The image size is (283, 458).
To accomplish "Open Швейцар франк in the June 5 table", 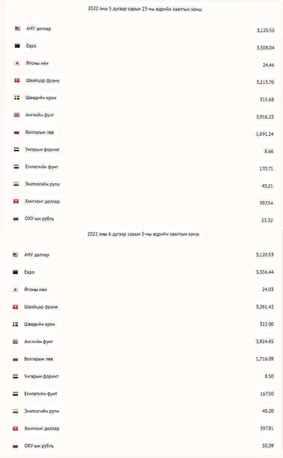I will coord(41,307).
